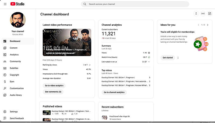Viewport: 215px width, 123px height.
Task: Click the 9.7% click-through rate value
Action: coord(89,74)
